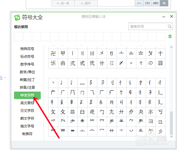This screenshot has height=150, width=177.
Task: Open 拼音/注音 category
Action: pos(27,87)
